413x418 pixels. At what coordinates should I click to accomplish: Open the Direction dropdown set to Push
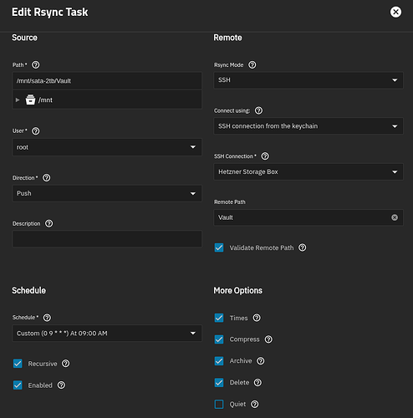point(107,193)
